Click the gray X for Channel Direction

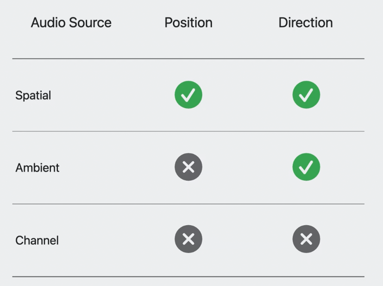tap(306, 239)
